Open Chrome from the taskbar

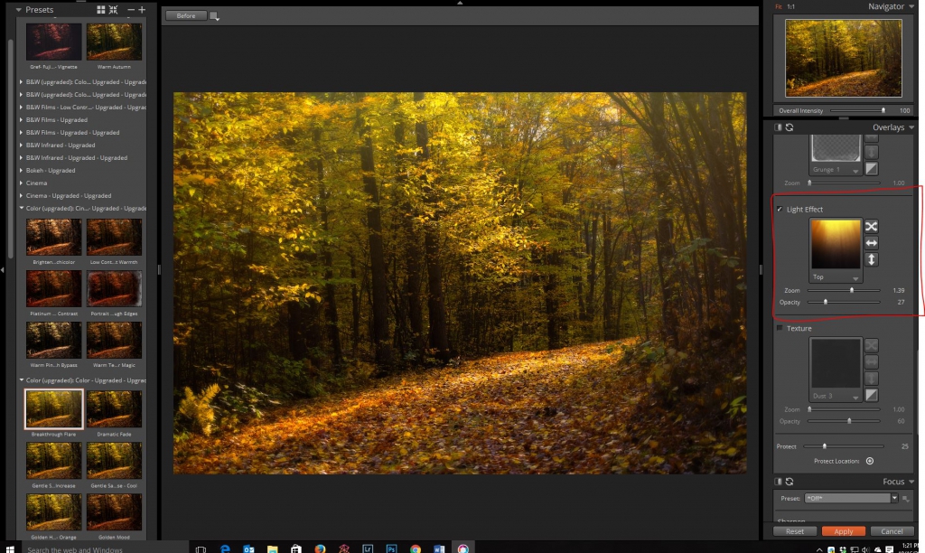[x=416, y=548]
